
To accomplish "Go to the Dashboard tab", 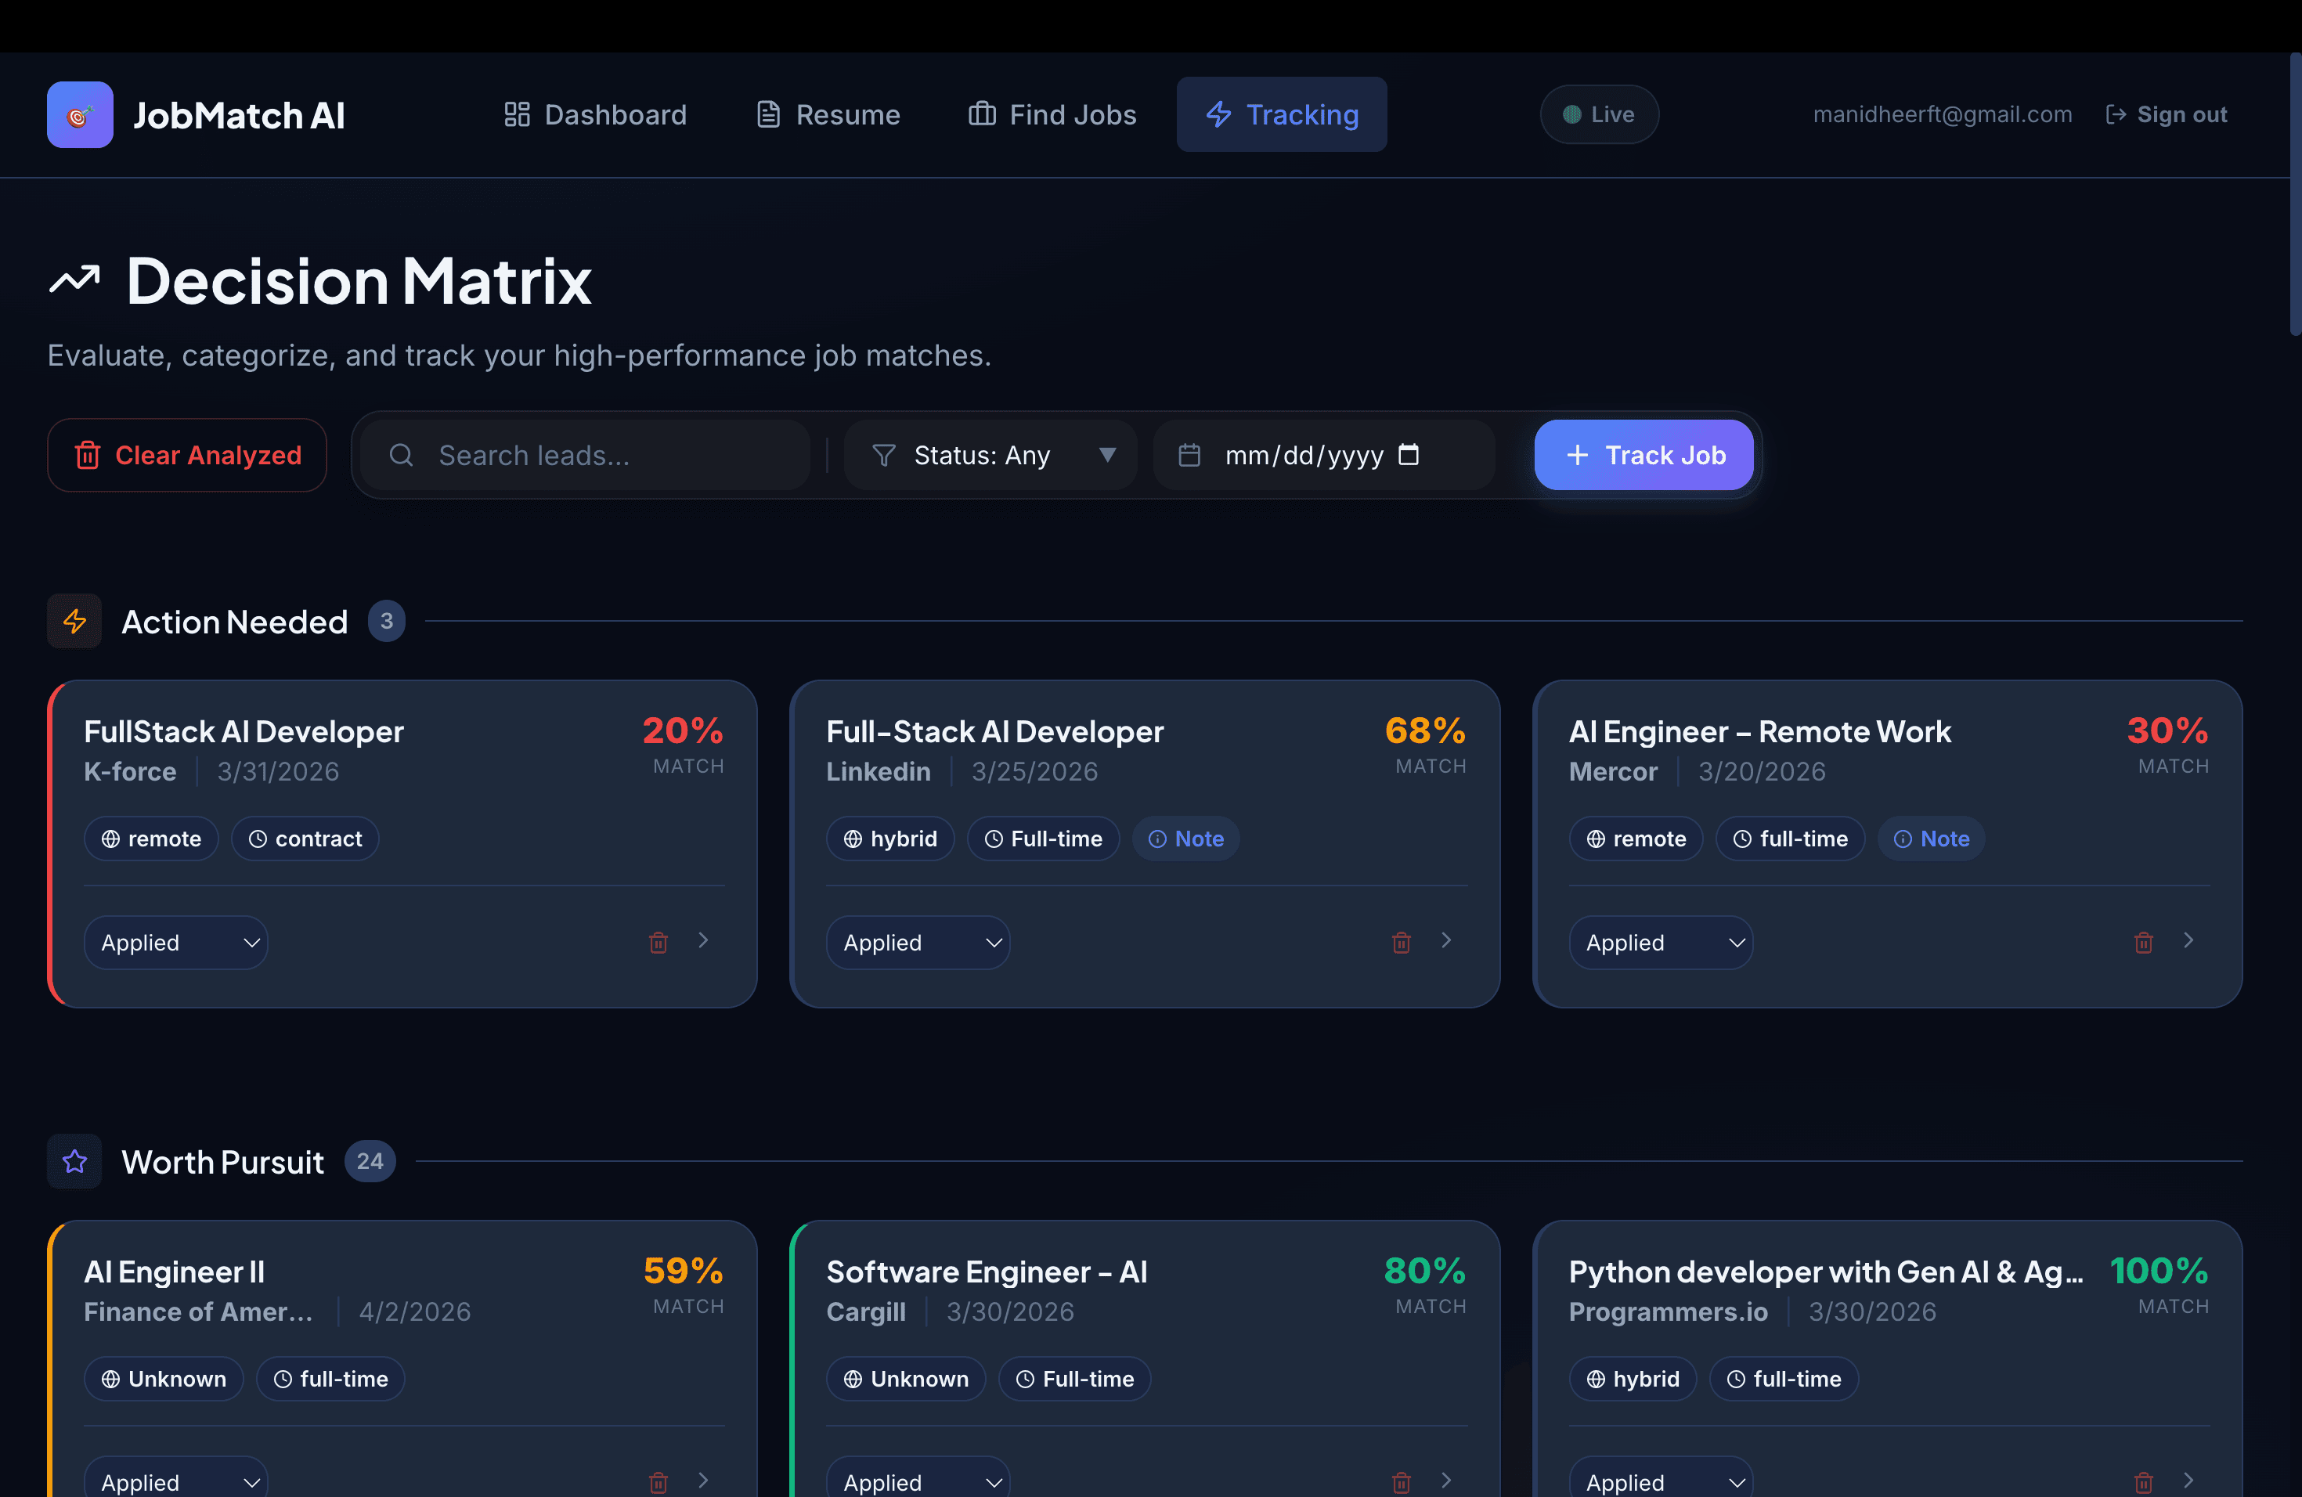I will tap(595, 115).
